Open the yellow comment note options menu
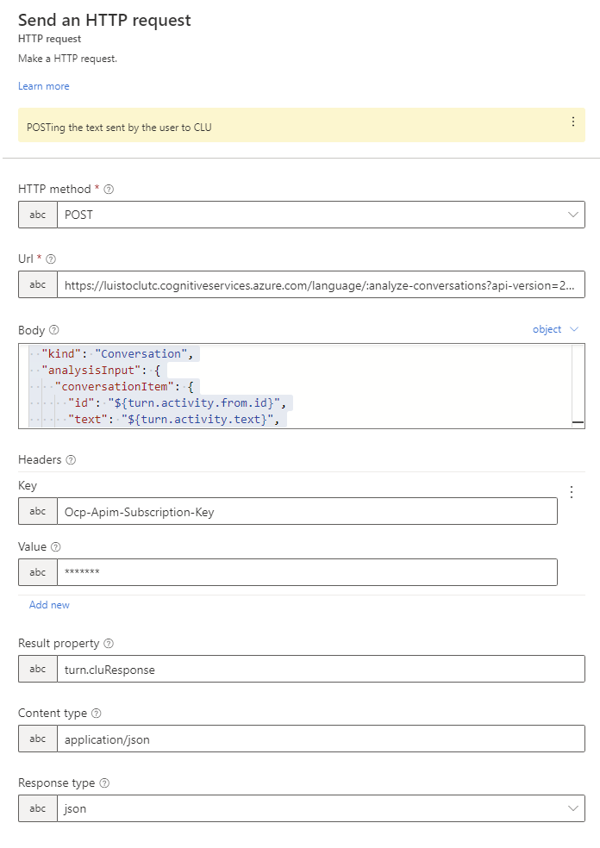Viewport: 600px width, 848px height. pos(573,122)
